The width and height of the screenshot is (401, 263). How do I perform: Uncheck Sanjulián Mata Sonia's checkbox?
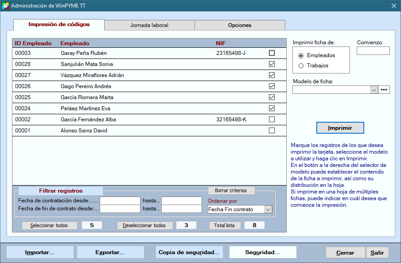tap(272, 64)
